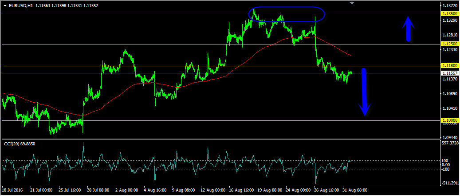This screenshot has width=460, height=196.
Task: Click the EURUSD,H1 symbol title text
Action: [x=20, y=5]
